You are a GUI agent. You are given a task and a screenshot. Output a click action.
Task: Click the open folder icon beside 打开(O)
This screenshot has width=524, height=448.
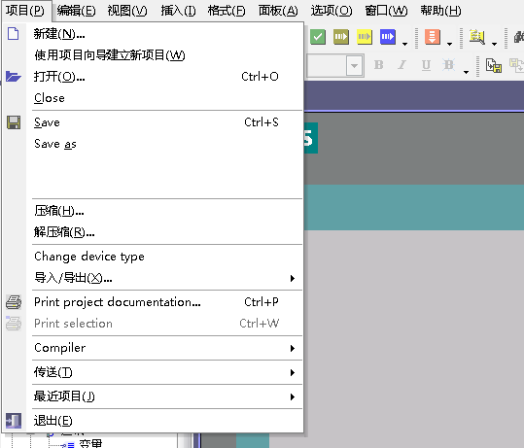click(14, 77)
